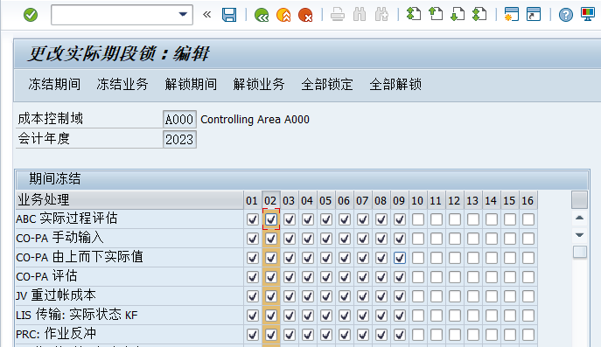Click 解锁期间 button
Viewport: 601px width, 347px height.
click(191, 84)
